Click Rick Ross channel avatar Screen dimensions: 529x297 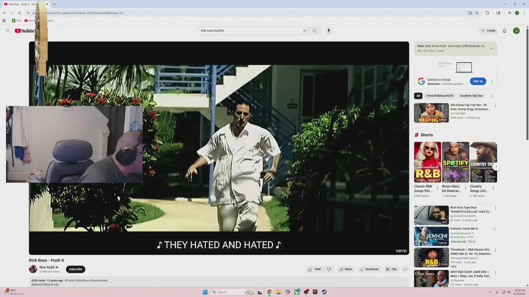point(33,269)
